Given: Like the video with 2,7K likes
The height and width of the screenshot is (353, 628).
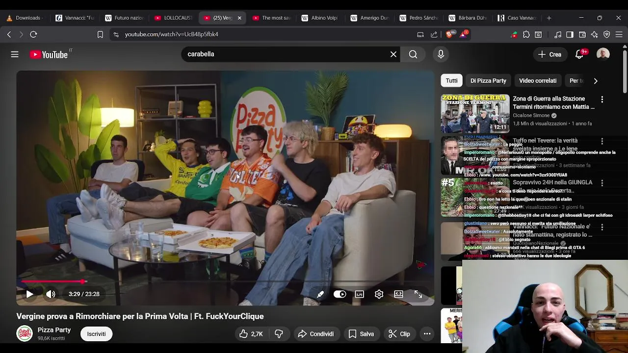Looking at the screenshot, I should (251, 334).
